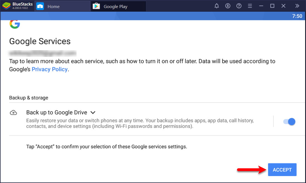Click the Google Play store tab icon

coord(96,6)
